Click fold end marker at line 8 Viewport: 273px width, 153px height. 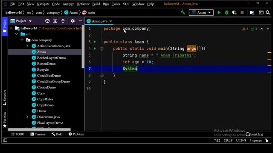click(102, 75)
